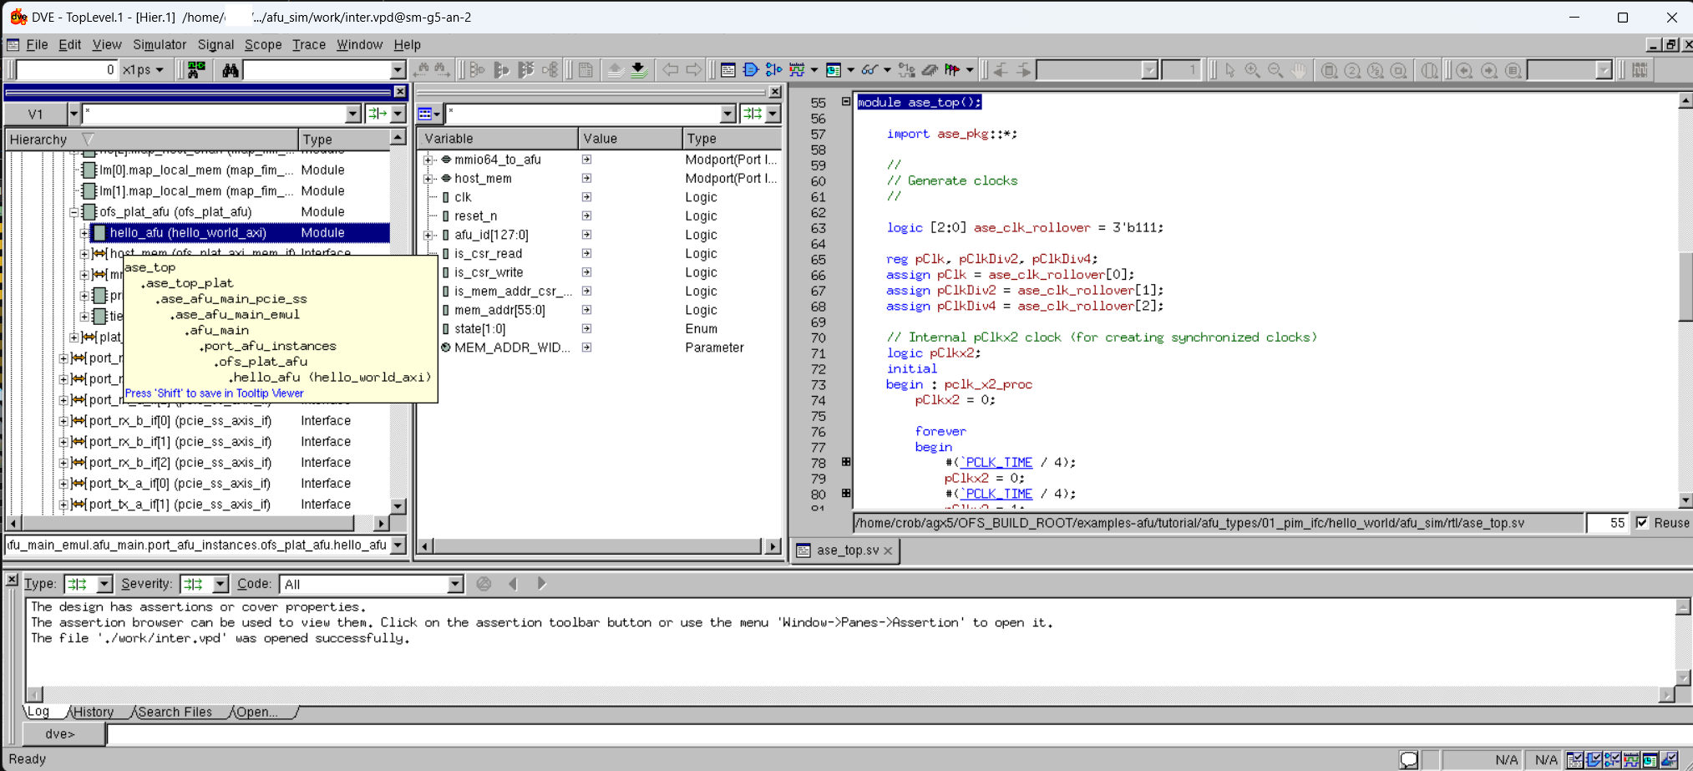Switch to the History tab
This screenshot has height=771, width=1693.
coord(93,712)
